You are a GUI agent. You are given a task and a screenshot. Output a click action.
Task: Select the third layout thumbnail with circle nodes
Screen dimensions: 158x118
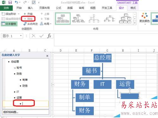[x=94, y=19]
